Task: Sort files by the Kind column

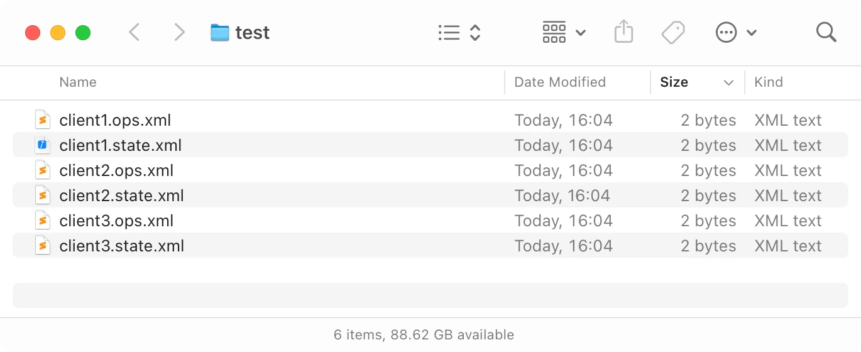Action: pyautogui.click(x=769, y=82)
